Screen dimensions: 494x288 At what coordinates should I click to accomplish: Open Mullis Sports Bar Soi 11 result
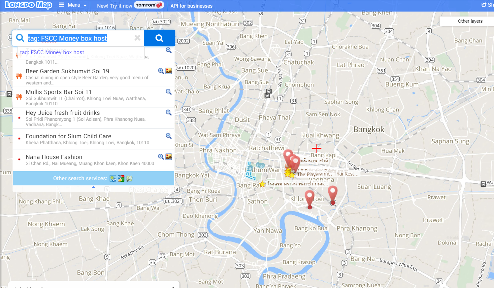click(59, 92)
